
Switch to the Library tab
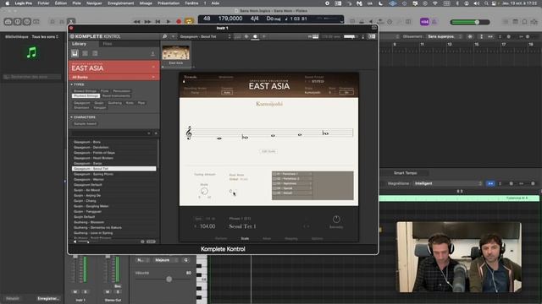point(79,44)
